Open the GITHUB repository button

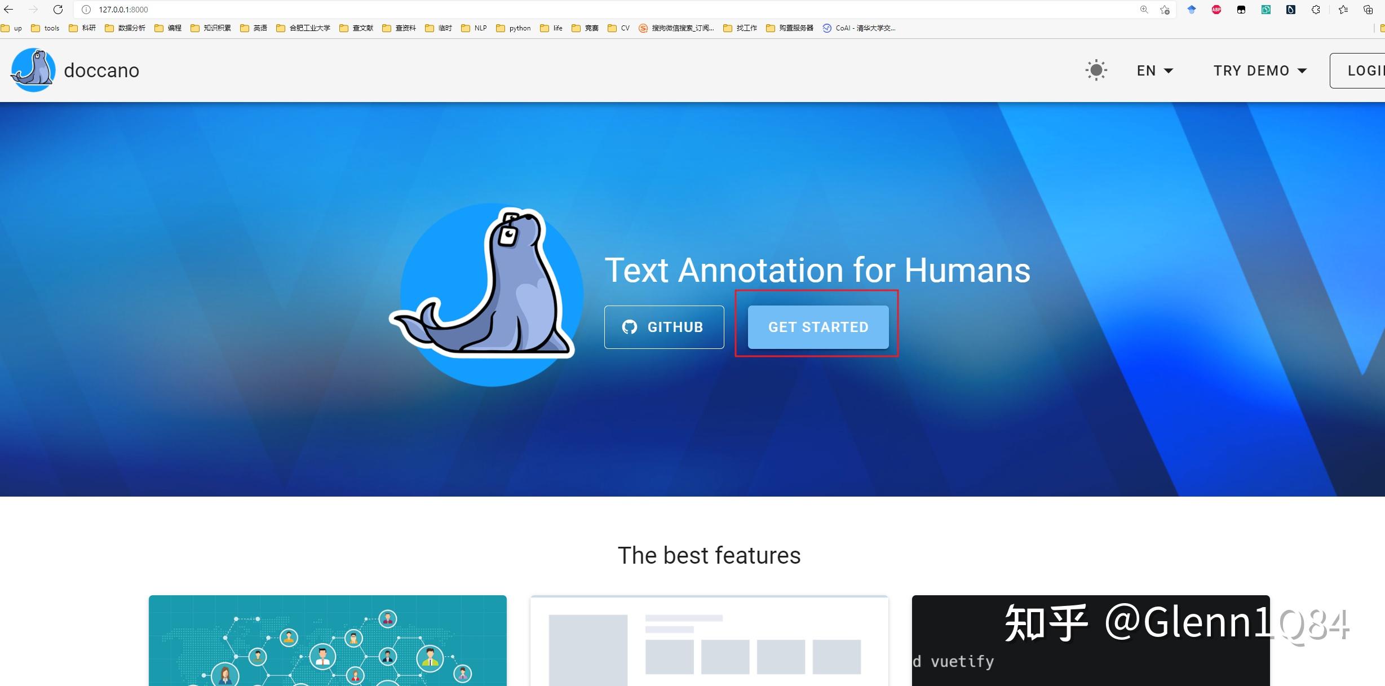point(664,327)
